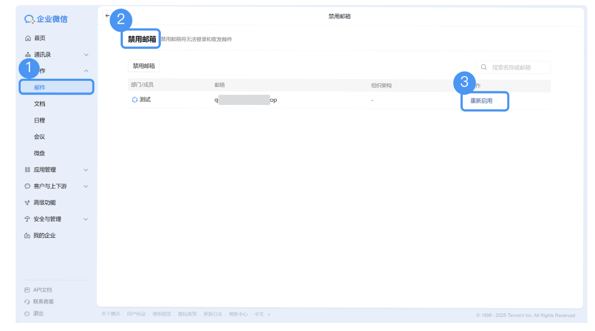Expand the 通讯录 chevron
The width and height of the screenshot is (595, 331).
click(86, 54)
